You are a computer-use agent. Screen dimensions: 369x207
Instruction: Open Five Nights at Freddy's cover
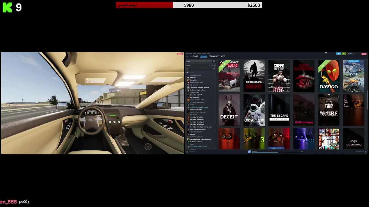coord(354,110)
